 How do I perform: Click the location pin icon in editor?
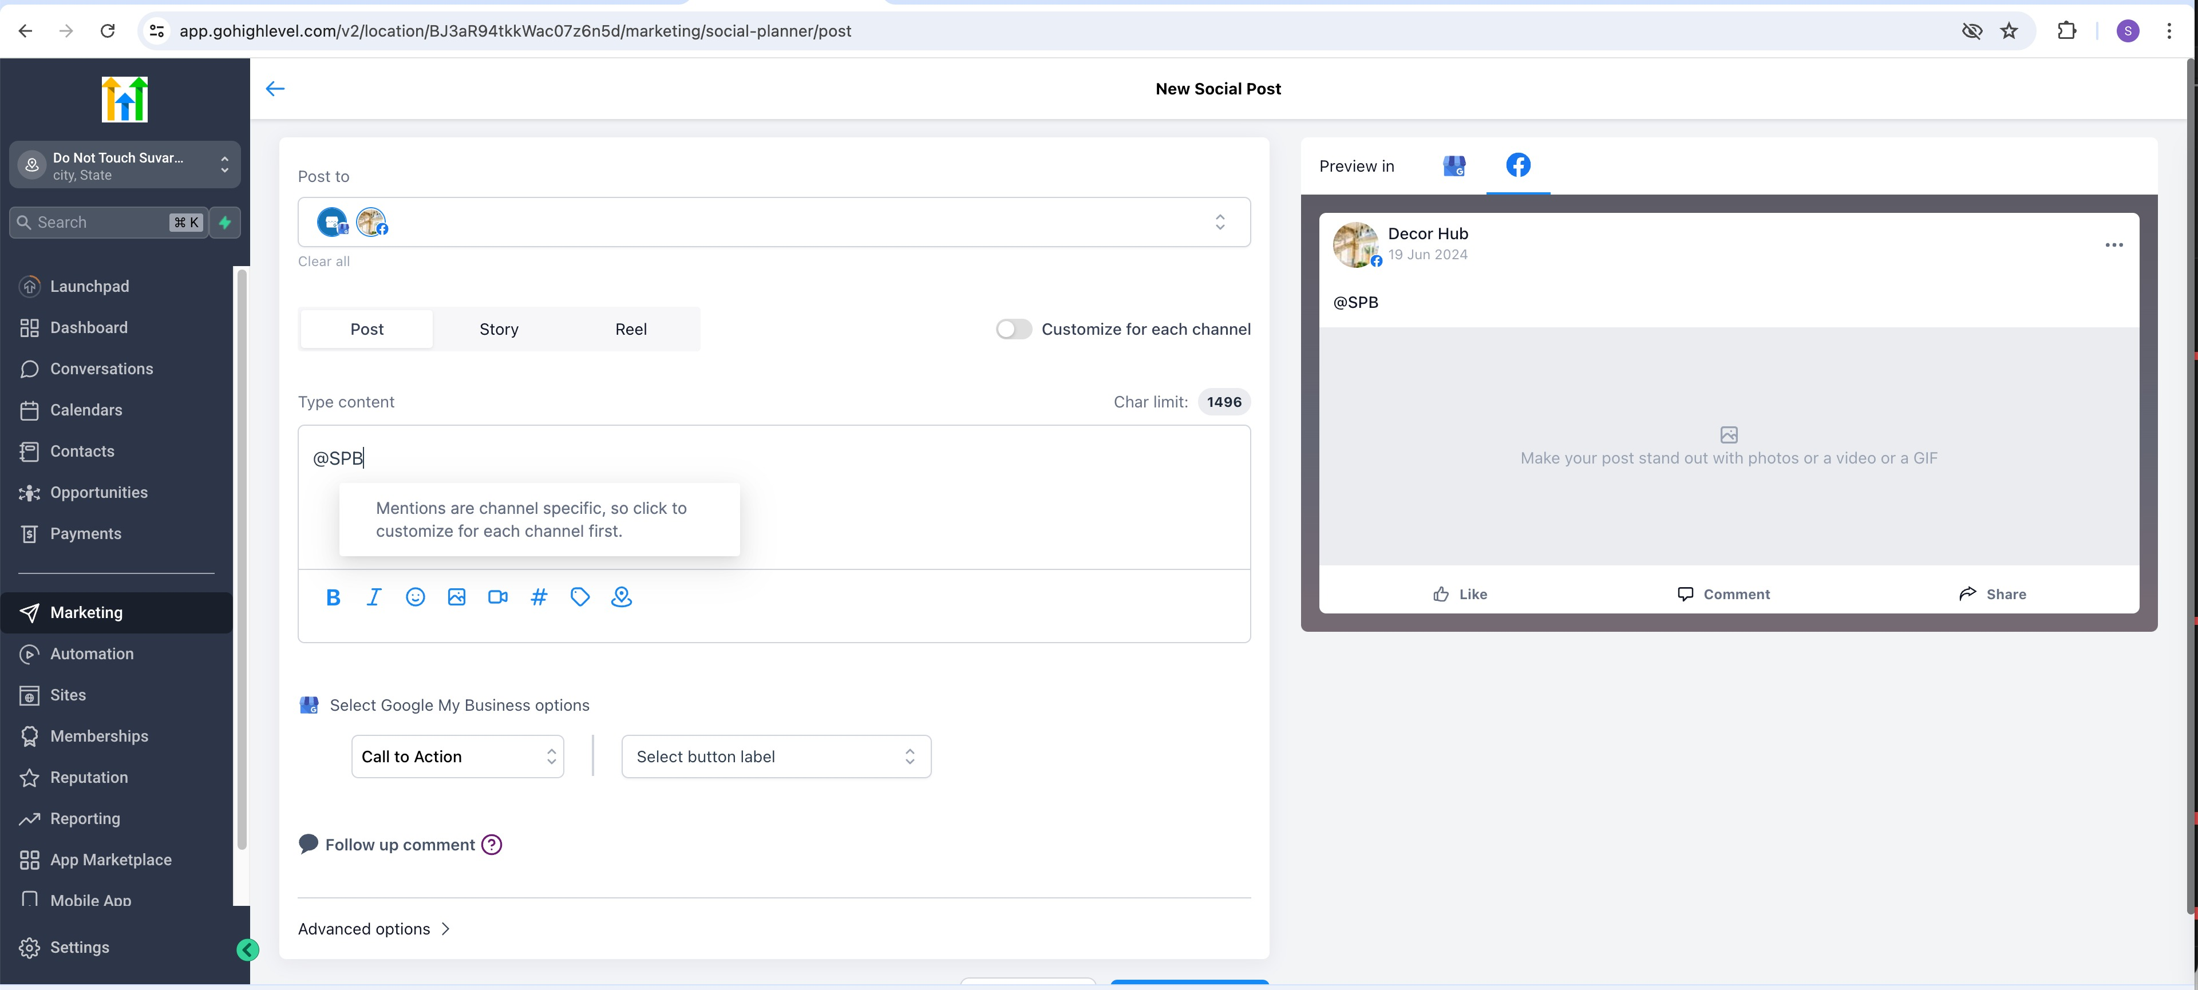[x=621, y=597]
